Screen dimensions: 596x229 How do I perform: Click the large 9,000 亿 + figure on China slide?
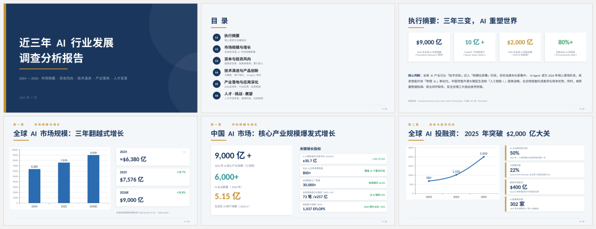pyautogui.click(x=233, y=156)
